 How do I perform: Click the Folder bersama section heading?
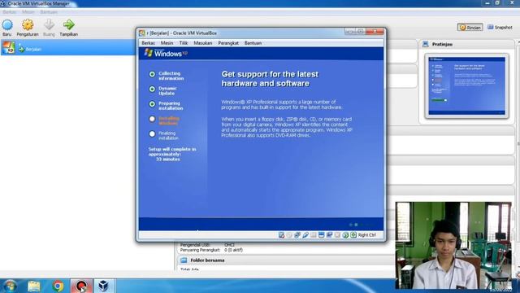[207, 260]
